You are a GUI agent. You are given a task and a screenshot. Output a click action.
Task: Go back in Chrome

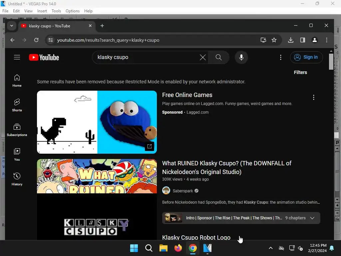(x=12, y=40)
